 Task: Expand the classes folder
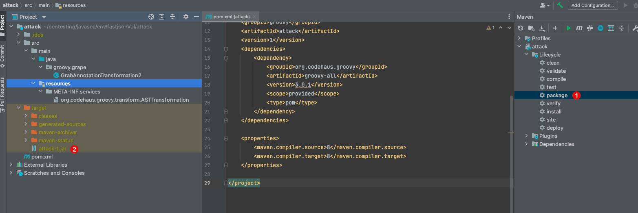click(26, 116)
